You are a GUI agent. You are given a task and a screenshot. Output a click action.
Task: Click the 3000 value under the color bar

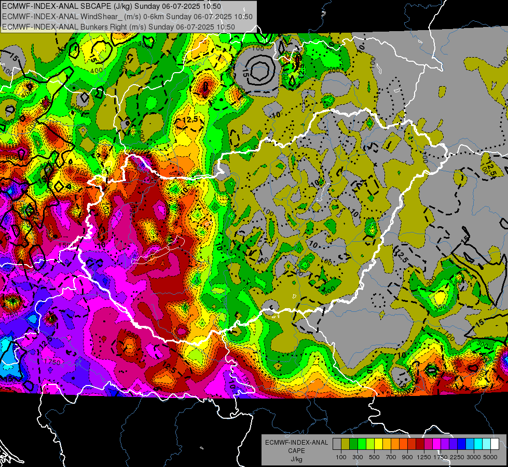pyautogui.click(x=474, y=457)
